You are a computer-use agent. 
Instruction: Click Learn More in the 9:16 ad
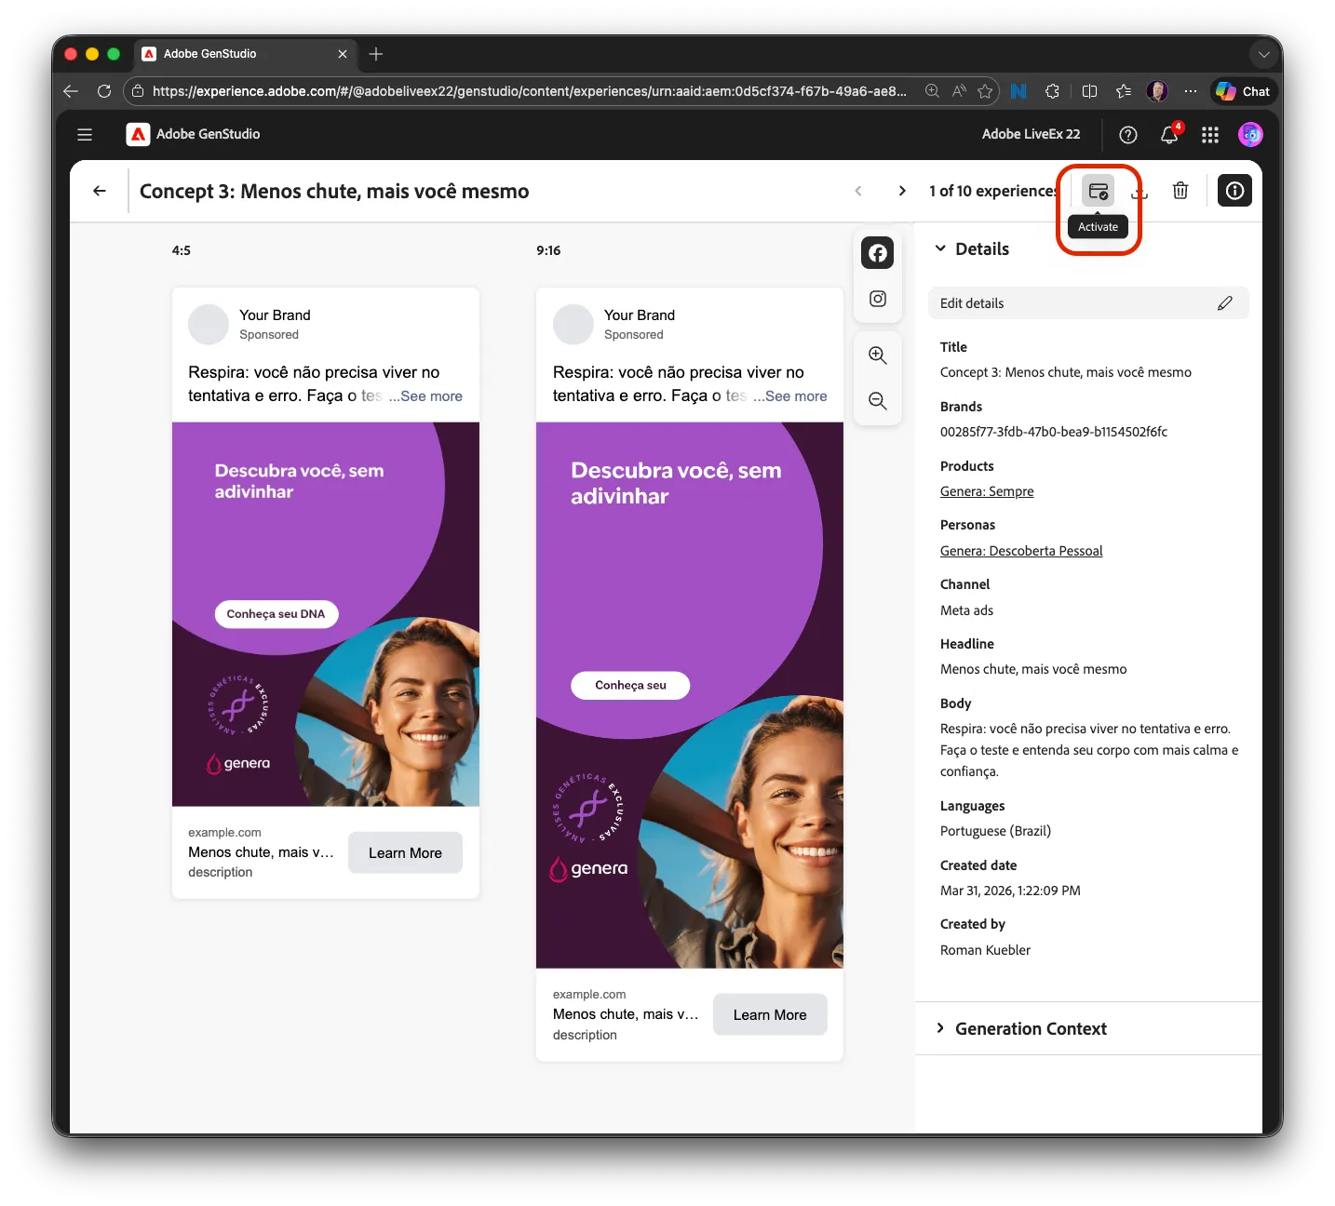pos(770,1014)
